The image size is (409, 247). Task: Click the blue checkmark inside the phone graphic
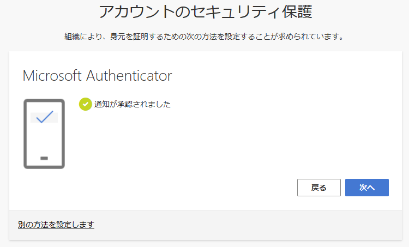coord(45,117)
